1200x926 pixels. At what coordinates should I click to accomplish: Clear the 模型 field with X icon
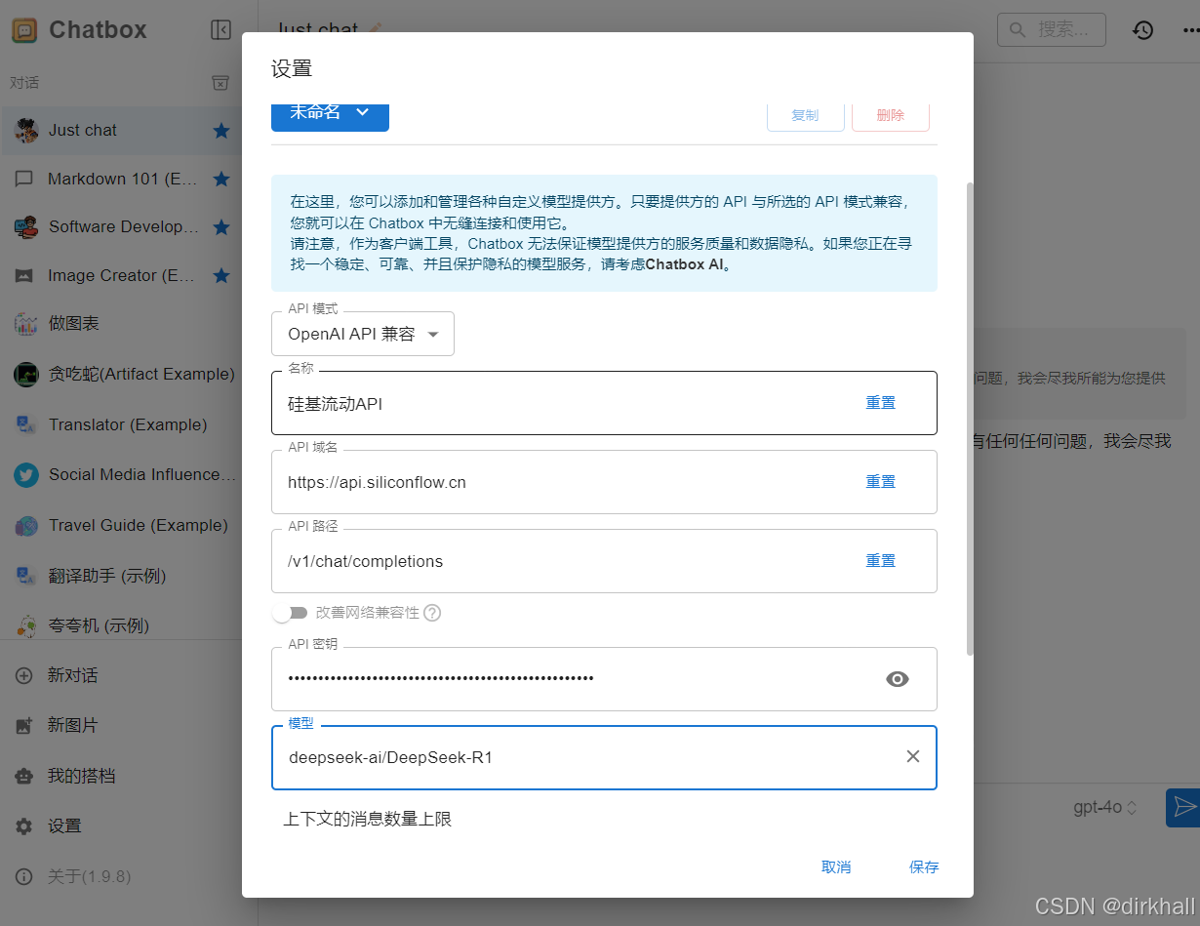pyautogui.click(x=913, y=756)
